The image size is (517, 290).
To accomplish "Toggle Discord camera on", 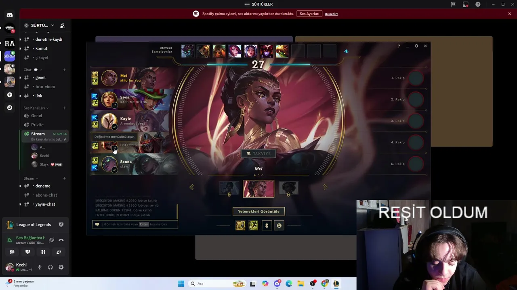I will coord(12,252).
